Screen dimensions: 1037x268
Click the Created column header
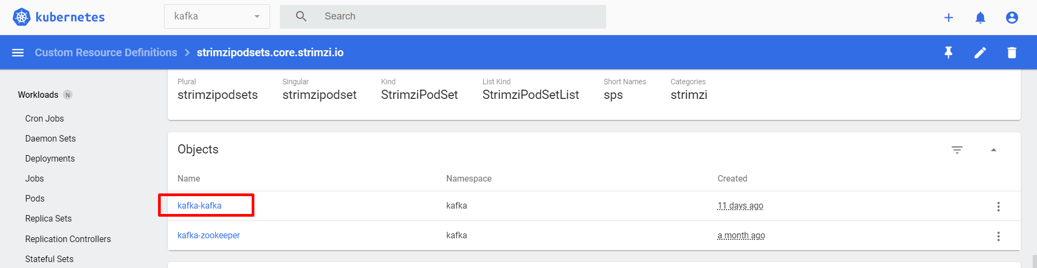(732, 178)
